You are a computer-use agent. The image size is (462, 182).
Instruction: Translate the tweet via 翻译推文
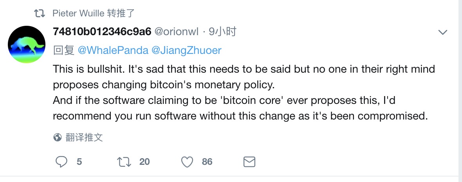84,137
